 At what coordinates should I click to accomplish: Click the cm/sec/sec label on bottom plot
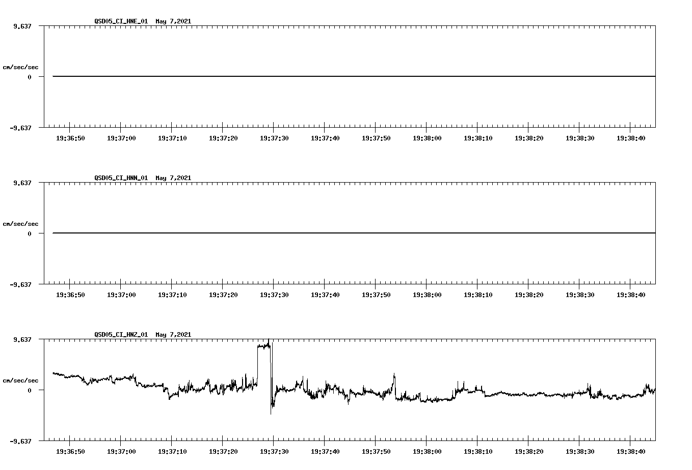pyautogui.click(x=21, y=380)
